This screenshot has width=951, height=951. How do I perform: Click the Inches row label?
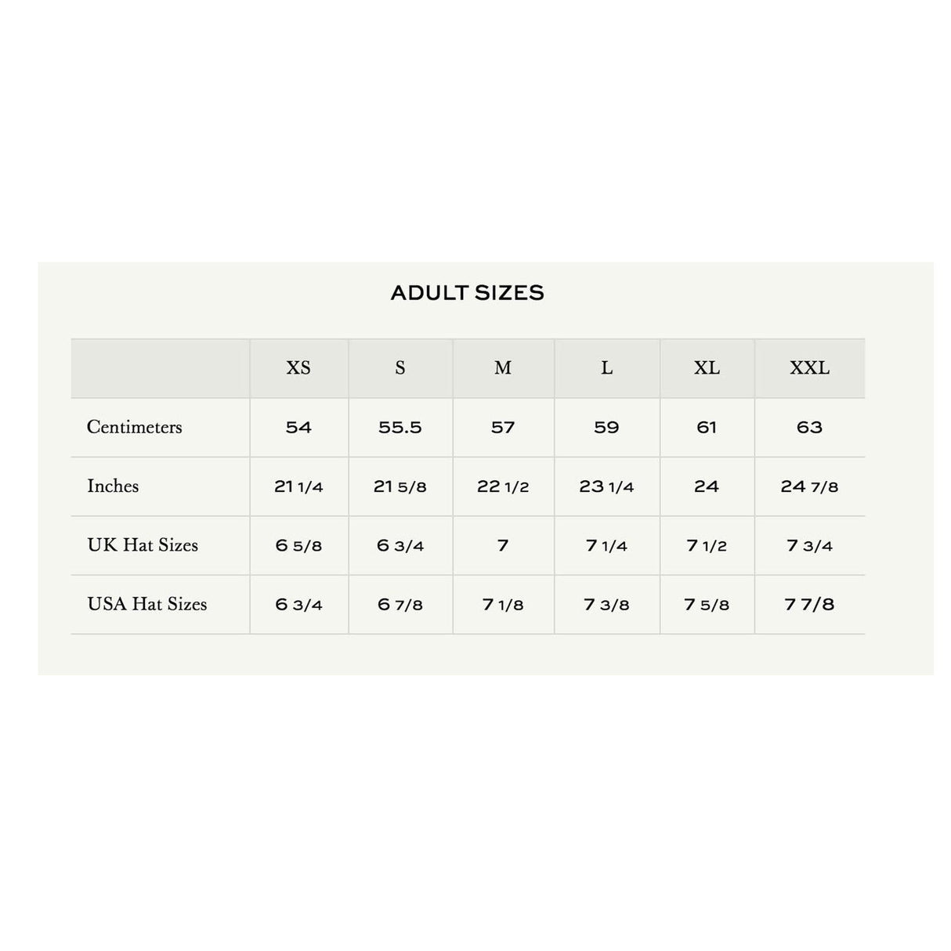click(113, 486)
